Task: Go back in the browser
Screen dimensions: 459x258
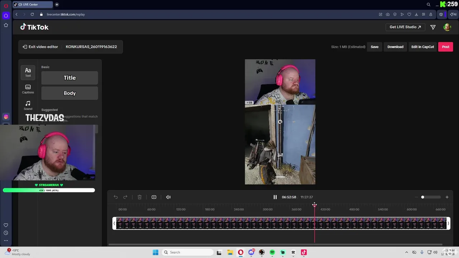Action: click(x=16, y=14)
